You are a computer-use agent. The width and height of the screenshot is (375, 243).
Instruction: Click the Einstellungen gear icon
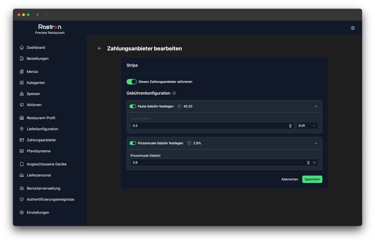22,213
